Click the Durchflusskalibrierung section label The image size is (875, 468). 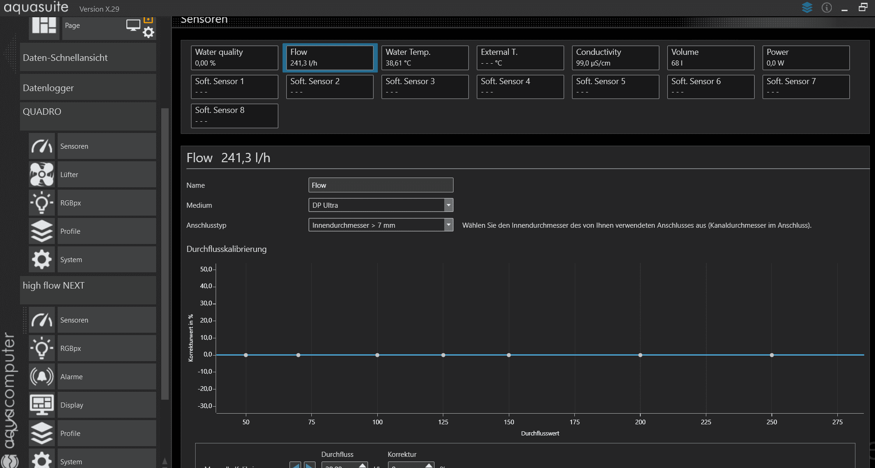point(226,249)
